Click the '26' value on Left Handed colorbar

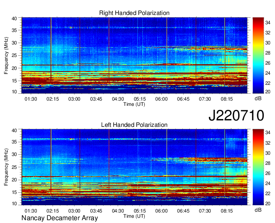click(268, 173)
